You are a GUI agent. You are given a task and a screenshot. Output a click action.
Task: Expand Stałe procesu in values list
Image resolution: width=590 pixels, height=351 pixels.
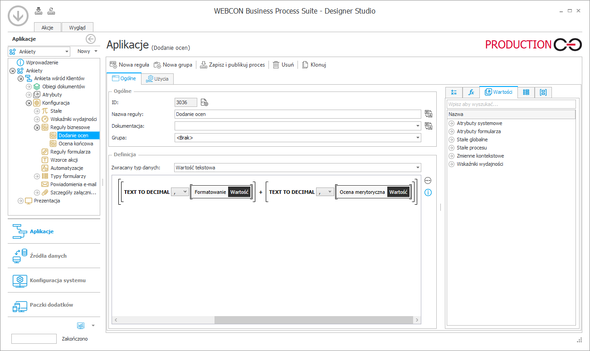(451, 148)
